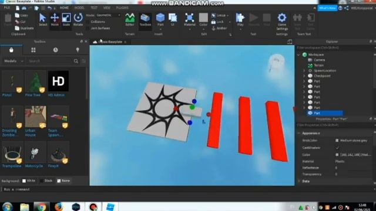Open the Terrain Editor

130,19
